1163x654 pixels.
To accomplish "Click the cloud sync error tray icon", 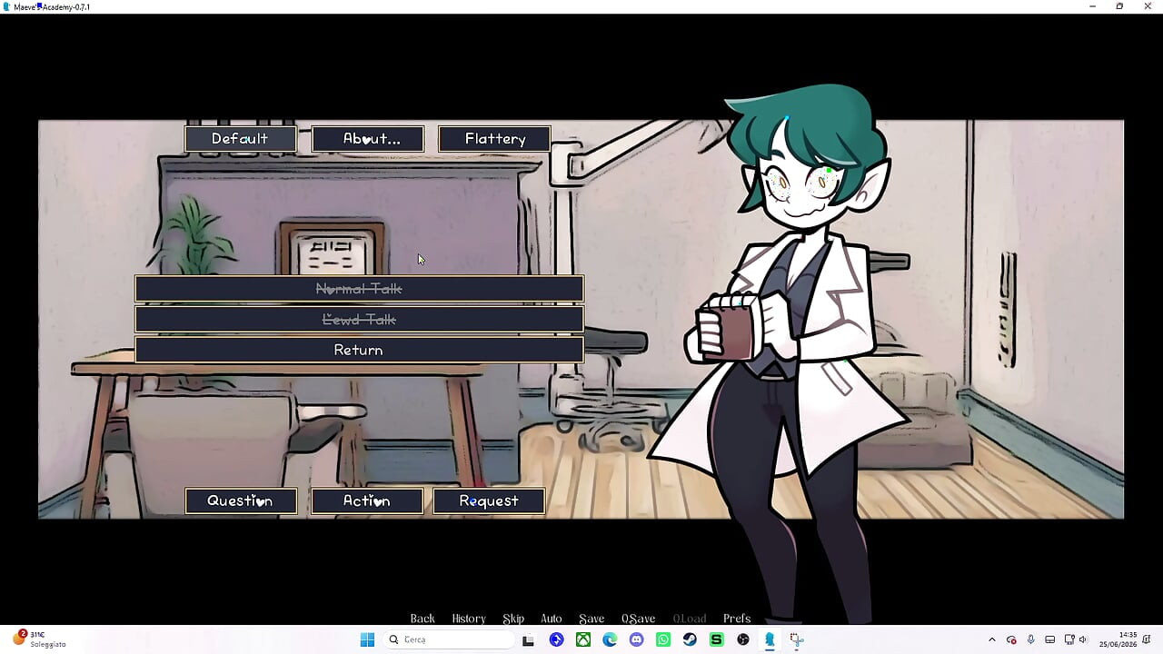I will (1011, 639).
